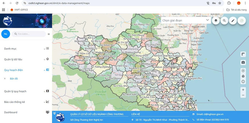Focus the Tìm kiếm search field
Screen dimensions: 249x123
[29, 34]
